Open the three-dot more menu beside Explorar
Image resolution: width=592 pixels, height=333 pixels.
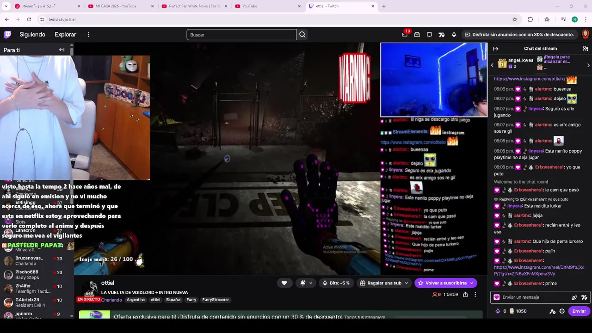[88, 35]
